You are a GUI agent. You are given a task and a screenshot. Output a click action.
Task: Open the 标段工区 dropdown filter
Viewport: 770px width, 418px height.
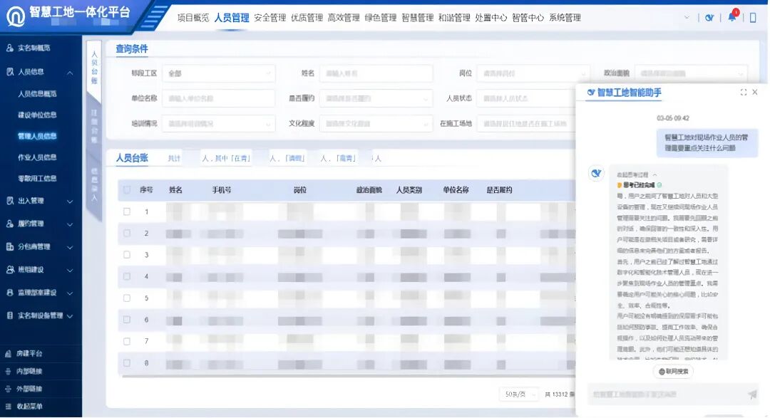pos(217,73)
